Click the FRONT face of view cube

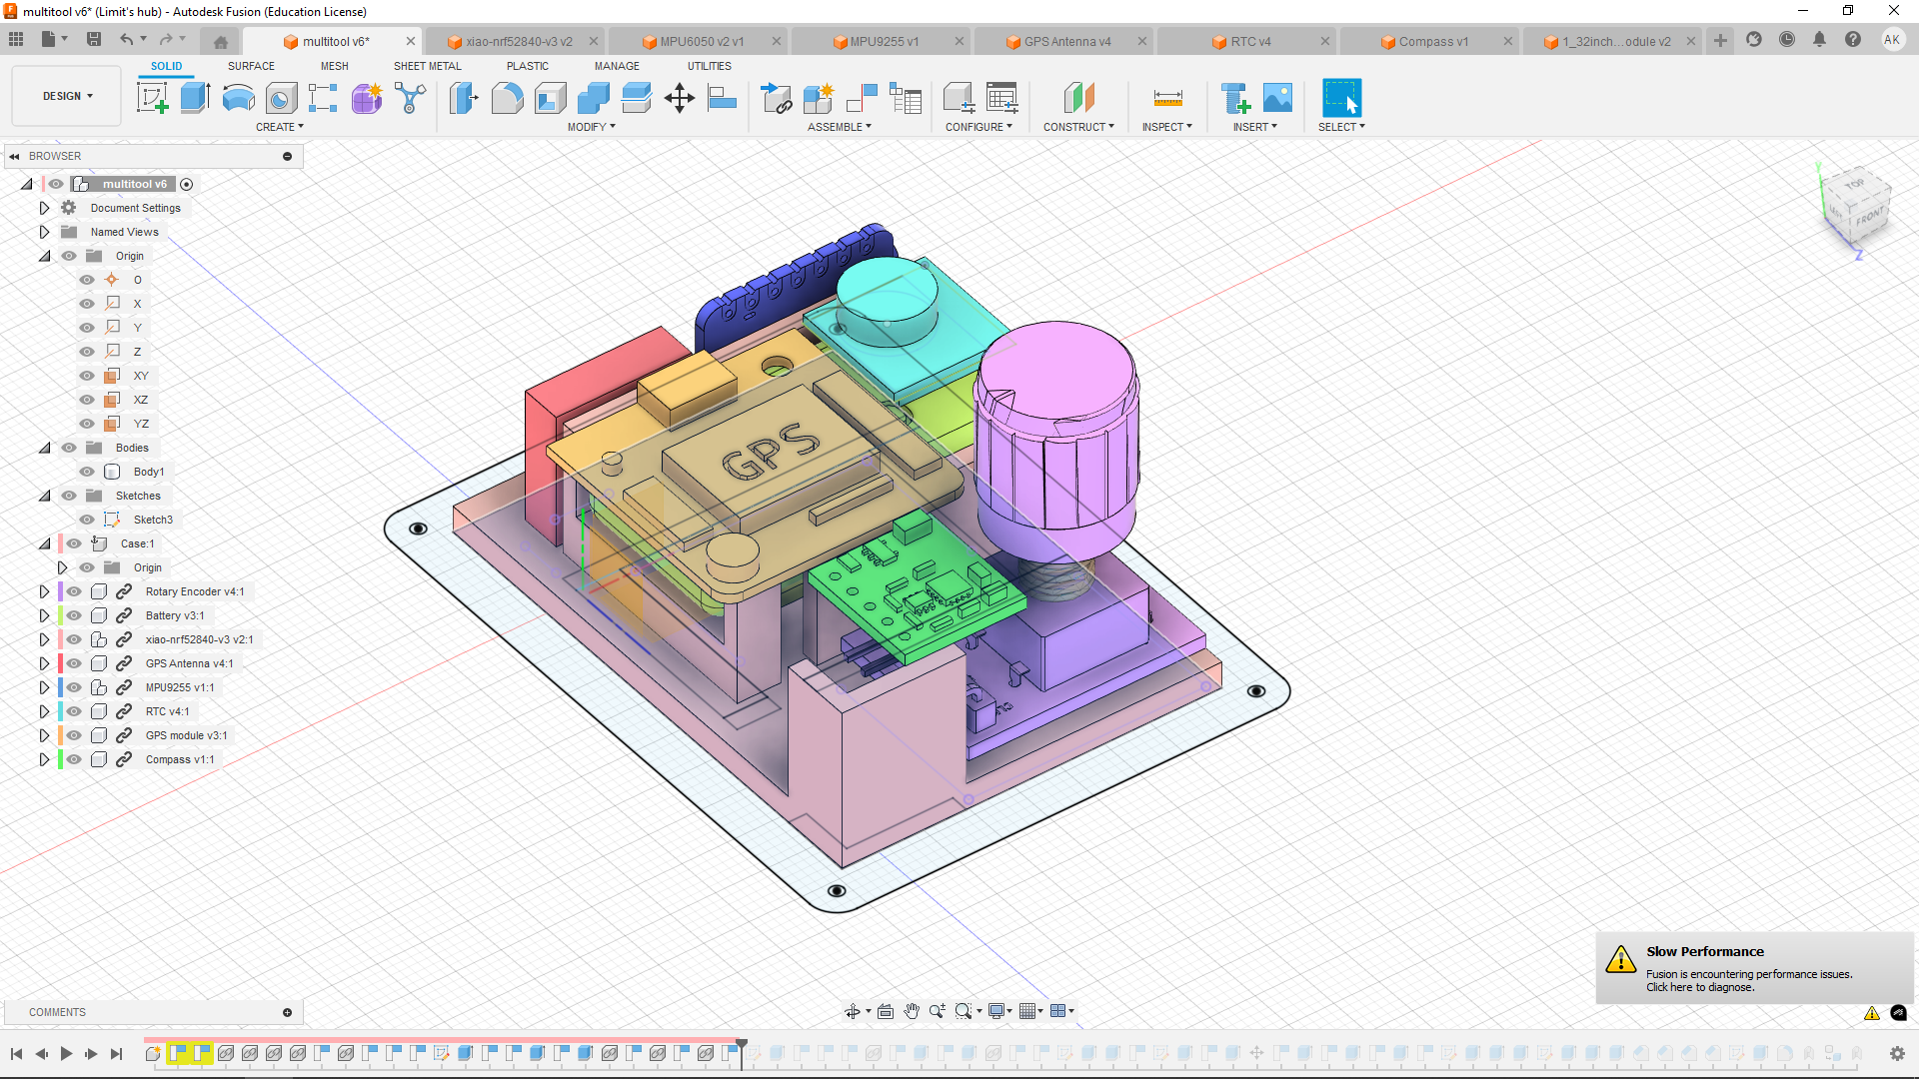pos(1870,217)
